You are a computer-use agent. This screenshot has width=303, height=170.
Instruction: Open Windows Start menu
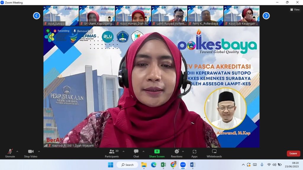pyautogui.click(x=111, y=165)
